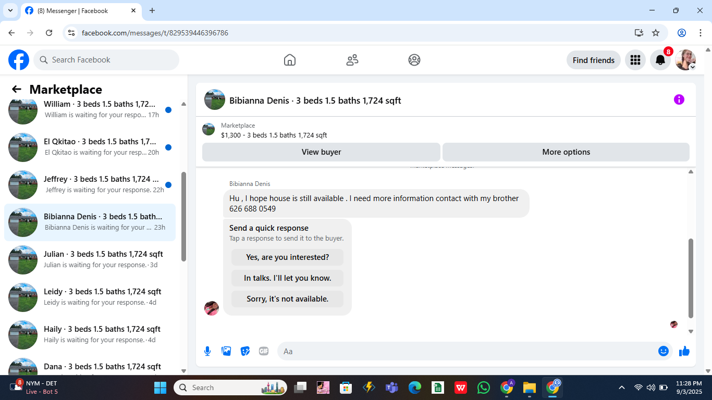Open the $1,300 Marketplace listing link
The width and height of the screenshot is (712, 400).
coord(274,135)
